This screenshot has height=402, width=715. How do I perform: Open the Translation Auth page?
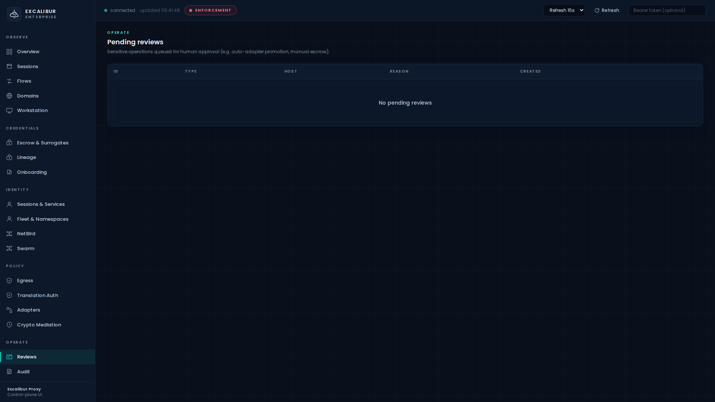point(37,296)
